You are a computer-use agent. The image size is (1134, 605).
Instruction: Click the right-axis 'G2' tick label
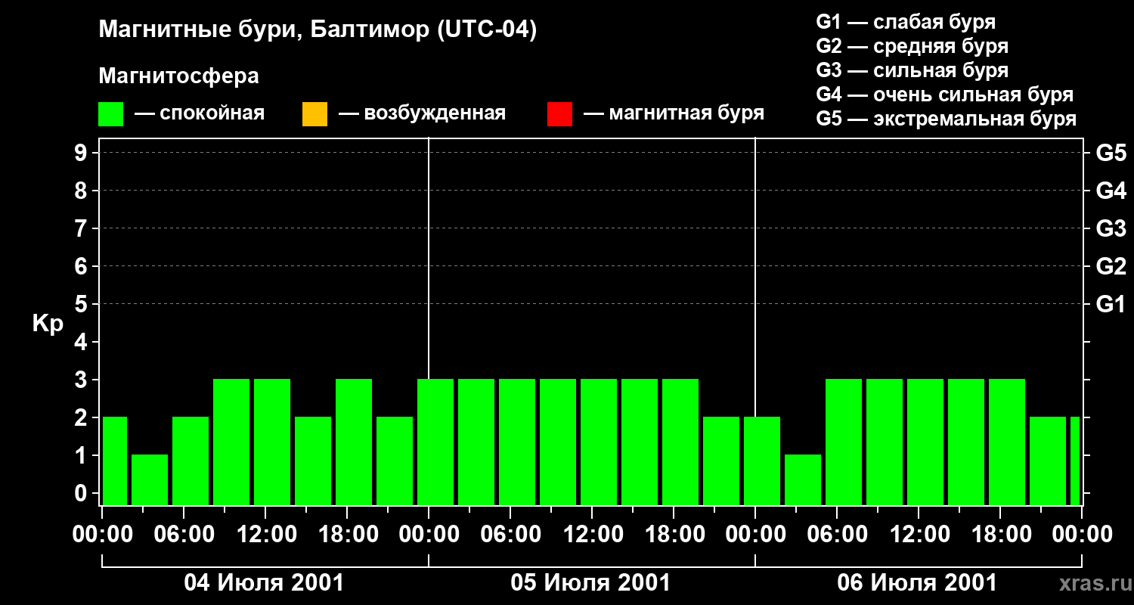point(1111,266)
